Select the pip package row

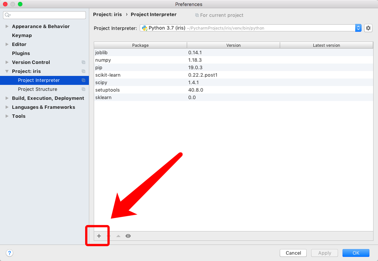click(x=233, y=67)
